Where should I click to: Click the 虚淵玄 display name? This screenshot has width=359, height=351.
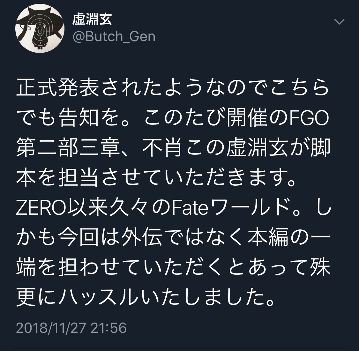pyautogui.click(x=92, y=19)
